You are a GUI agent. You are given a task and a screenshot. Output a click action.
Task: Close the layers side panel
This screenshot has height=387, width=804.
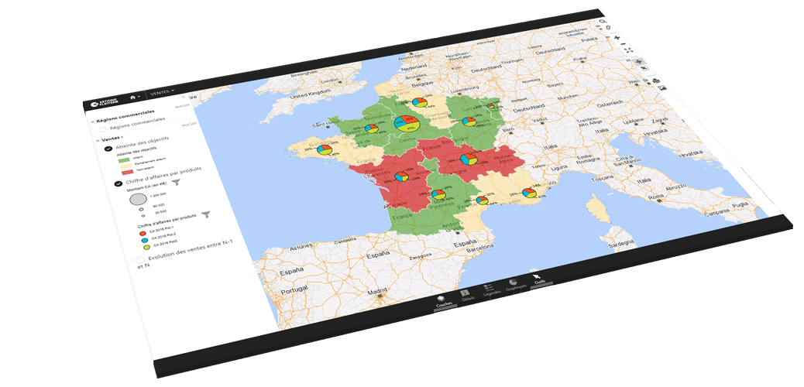(x=183, y=96)
